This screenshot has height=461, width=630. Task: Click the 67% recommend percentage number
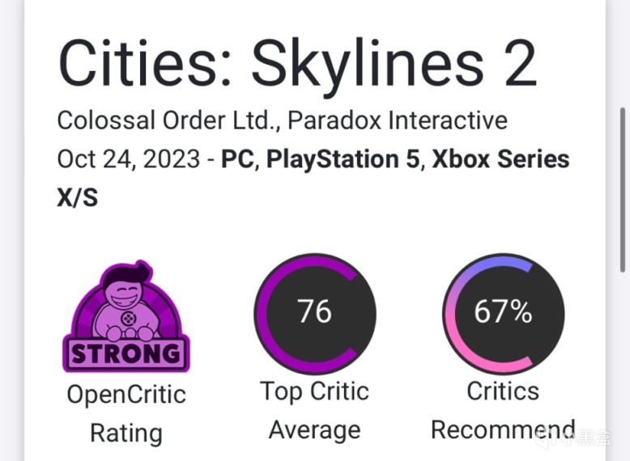click(x=502, y=311)
